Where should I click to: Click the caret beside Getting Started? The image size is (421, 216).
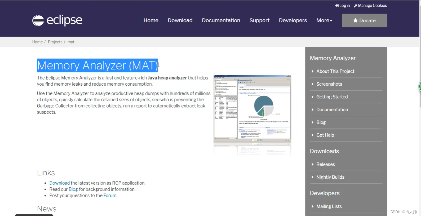[313, 97]
